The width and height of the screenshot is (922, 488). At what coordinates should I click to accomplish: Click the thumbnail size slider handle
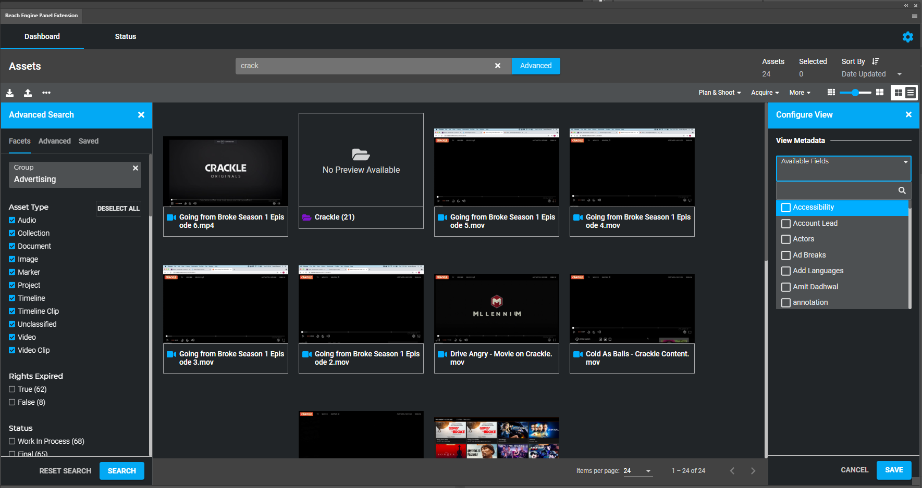(x=855, y=93)
